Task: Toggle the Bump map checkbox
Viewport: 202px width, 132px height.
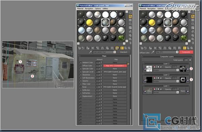Action: [x=81, y=87]
